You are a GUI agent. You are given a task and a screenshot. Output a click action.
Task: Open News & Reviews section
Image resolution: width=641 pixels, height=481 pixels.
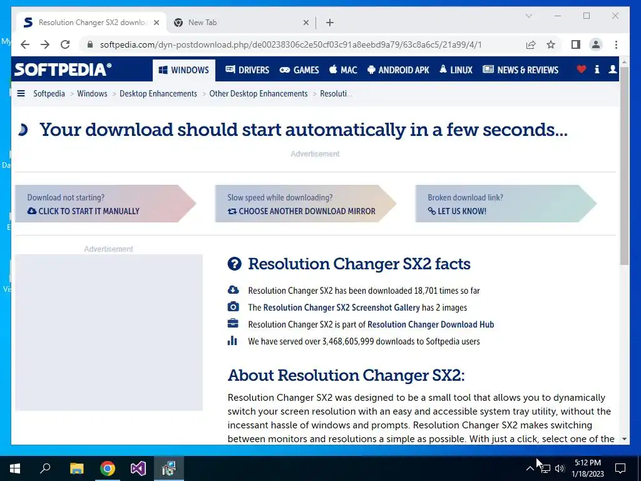pos(520,70)
